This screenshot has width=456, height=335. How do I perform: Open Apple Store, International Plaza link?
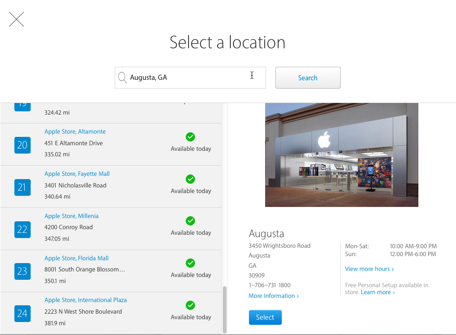click(x=85, y=300)
